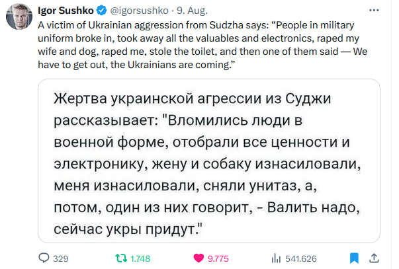
Task: Click the like count 9.775
Action: pos(220,258)
